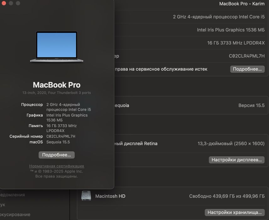Open Подробнее in About This Mac window

[x=57, y=155]
